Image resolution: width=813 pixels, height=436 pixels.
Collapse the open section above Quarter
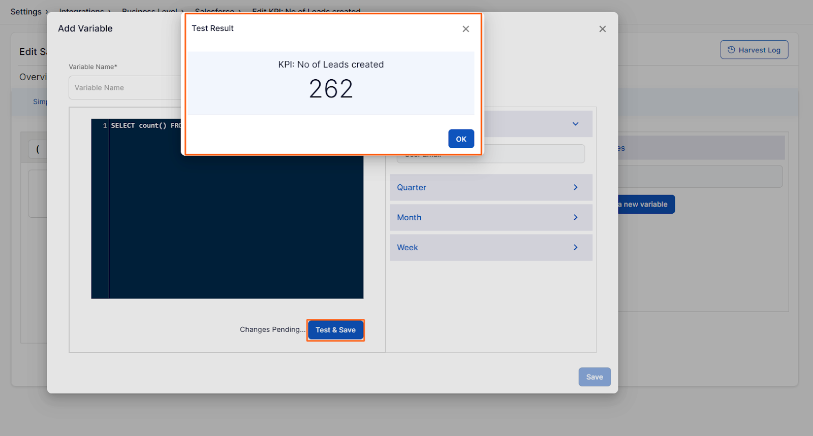pyautogui.click(x=575, y=124)
